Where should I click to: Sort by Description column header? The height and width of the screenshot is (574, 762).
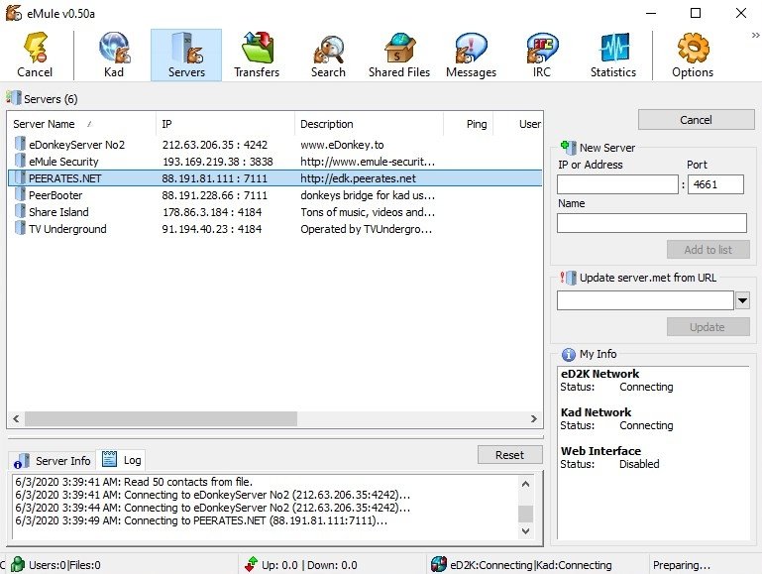click(x=370, y=124)
